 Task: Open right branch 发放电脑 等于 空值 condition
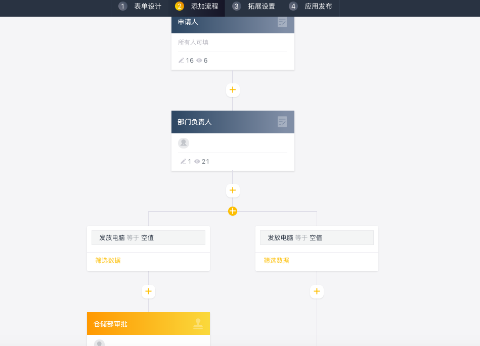[317, 238]
